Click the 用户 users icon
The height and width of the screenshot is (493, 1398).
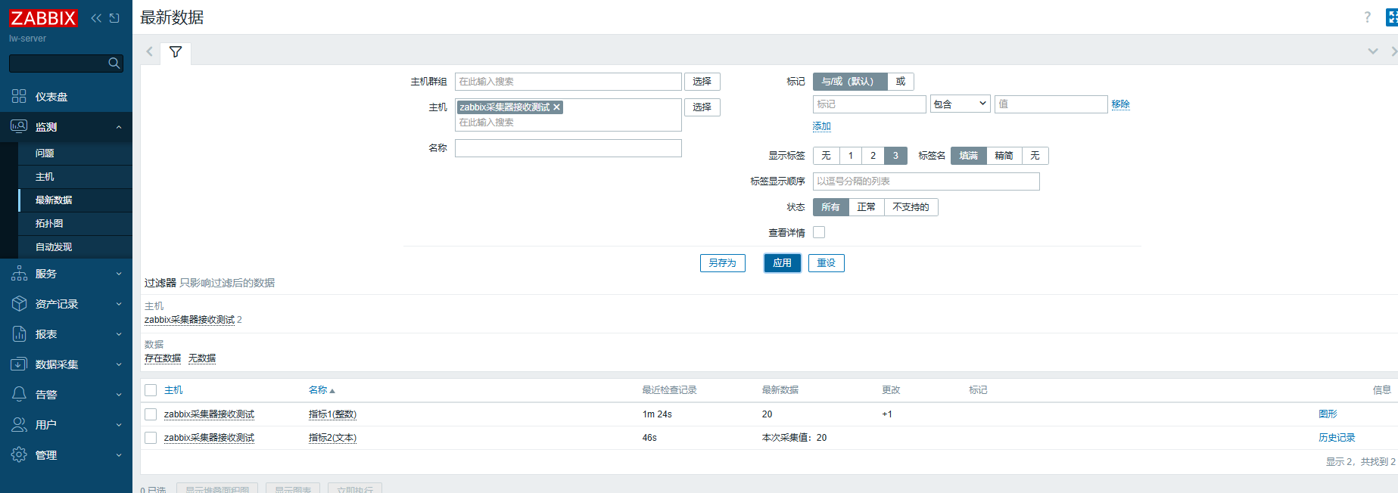(19, 425)
